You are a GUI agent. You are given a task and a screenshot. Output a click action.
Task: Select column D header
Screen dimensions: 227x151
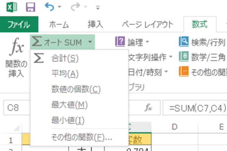[174, 127]
